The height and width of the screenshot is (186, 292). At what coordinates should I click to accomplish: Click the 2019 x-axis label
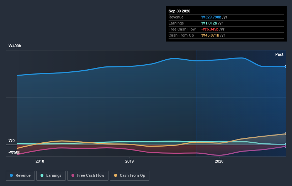click(129, 161)
